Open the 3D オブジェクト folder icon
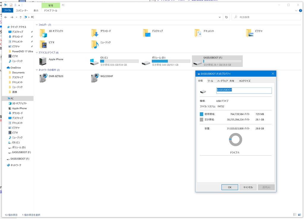The height and width of the screenshot is (219, 304). coord(43,33)
